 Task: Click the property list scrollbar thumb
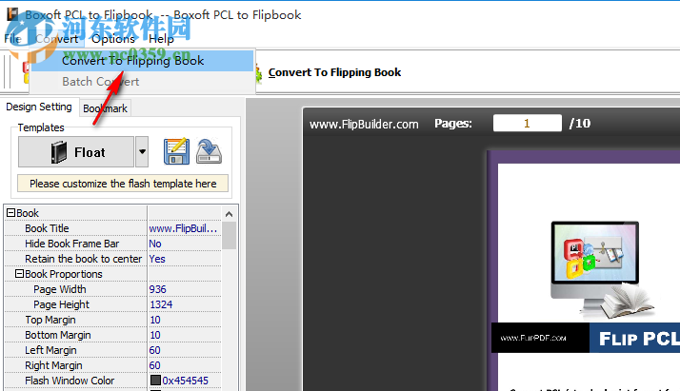(229, 236)
